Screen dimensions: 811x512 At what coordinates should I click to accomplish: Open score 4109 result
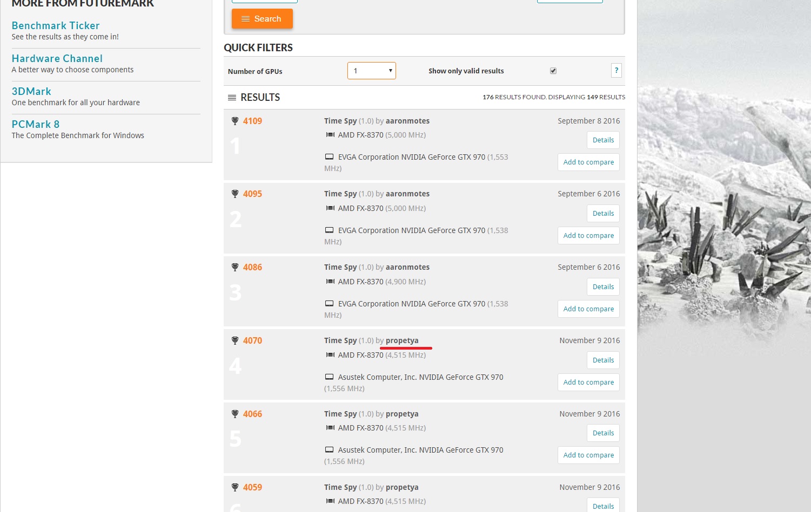(252, 121)
